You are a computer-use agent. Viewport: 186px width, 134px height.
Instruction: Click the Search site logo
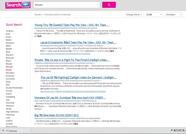[x=18, y=5]
